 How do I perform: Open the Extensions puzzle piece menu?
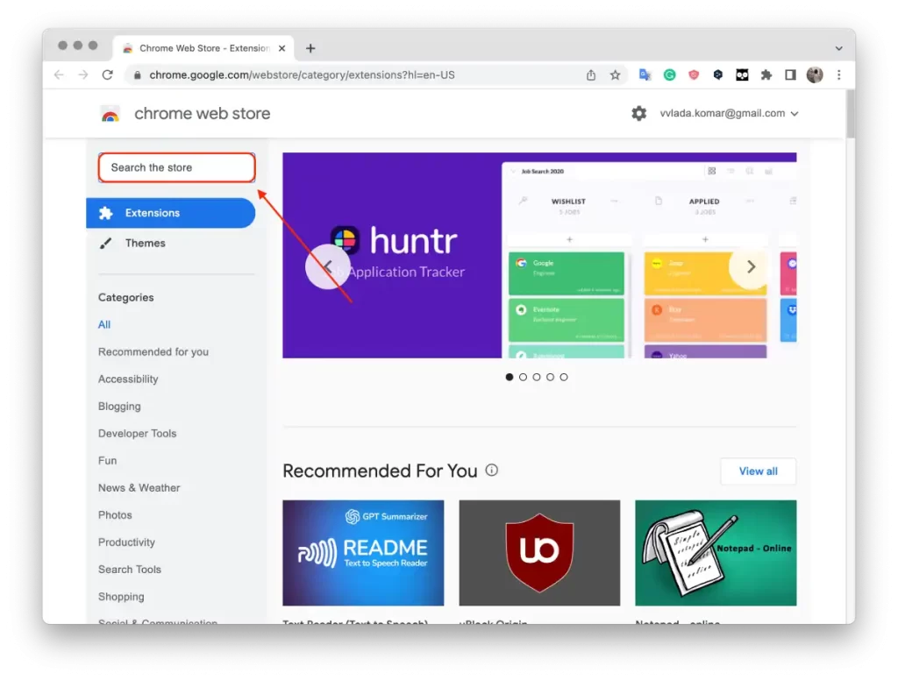tap(766, 75)
